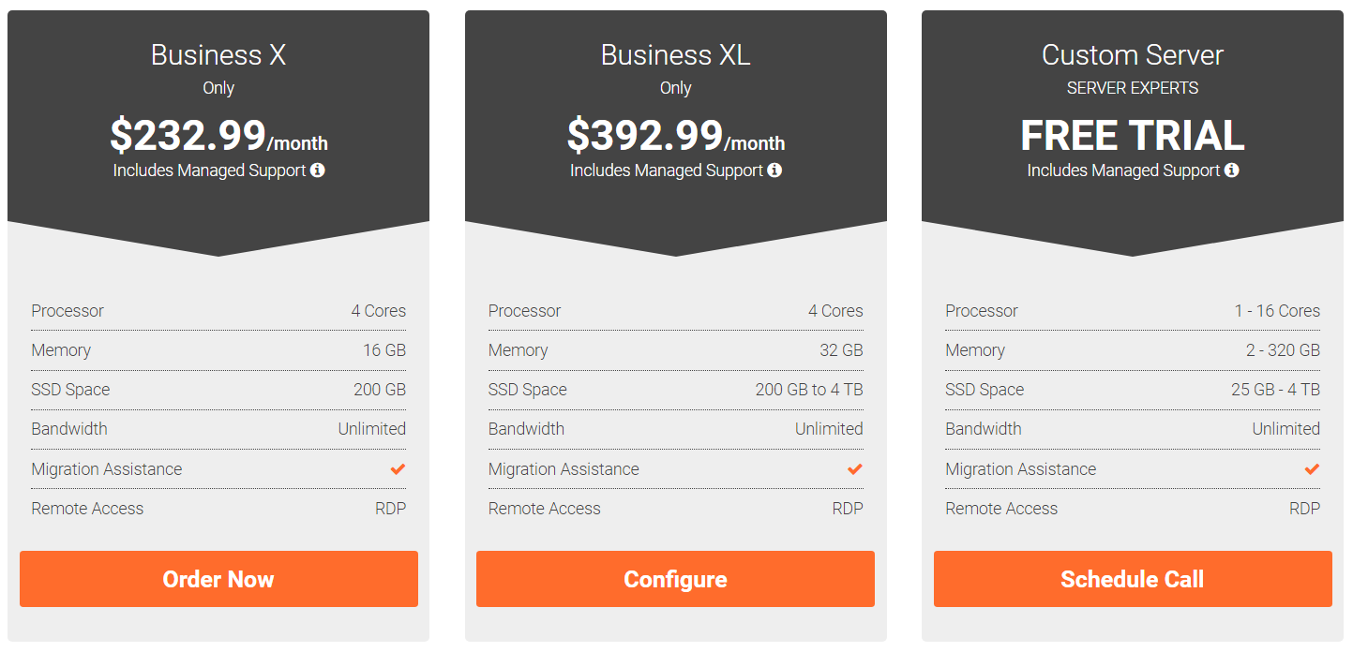
Task: Select the Business X plan title
Action: coord(218,55)
